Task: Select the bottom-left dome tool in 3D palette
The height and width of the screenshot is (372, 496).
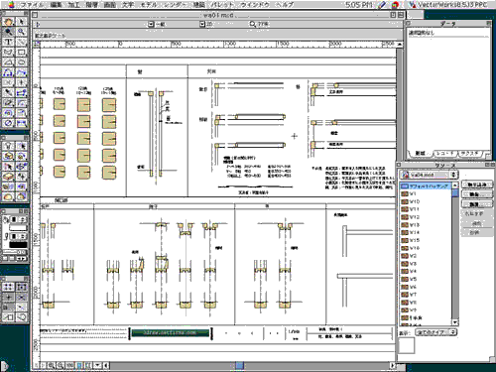Action: click(x=8, y=196)
